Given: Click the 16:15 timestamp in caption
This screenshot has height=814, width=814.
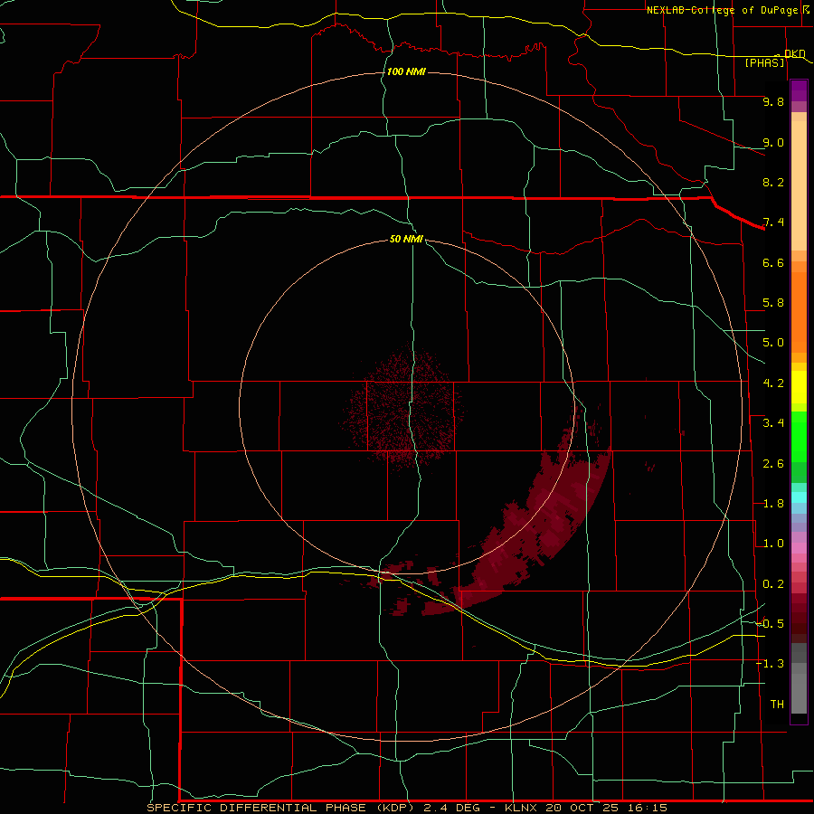Looking at the screenshot, I should click(647, 808).
